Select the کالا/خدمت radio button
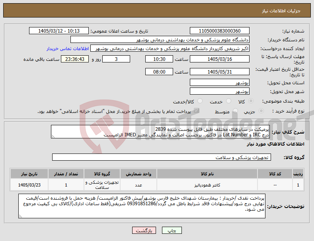The height and width of the screenshot is (241, 314). click(x=200, y=101)
